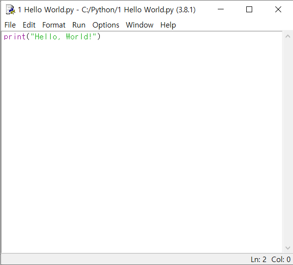293x265 pixels.
Task: Open the Window menu
Action: (140, 25)
